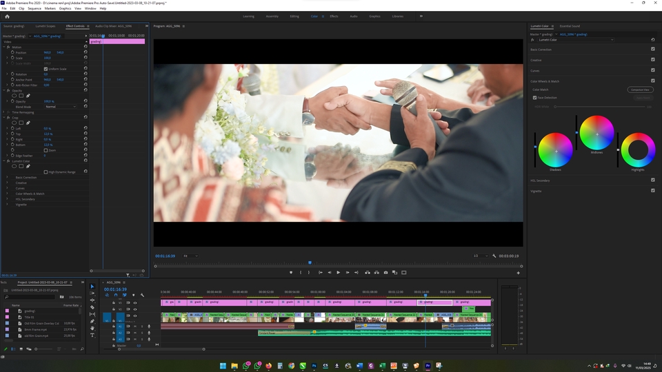
Task: Open the Fit zoom level dropdown
Action: 190,256
